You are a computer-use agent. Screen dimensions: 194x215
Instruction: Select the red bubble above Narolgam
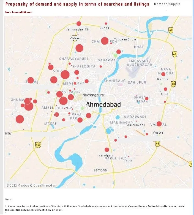click(107, 150)
